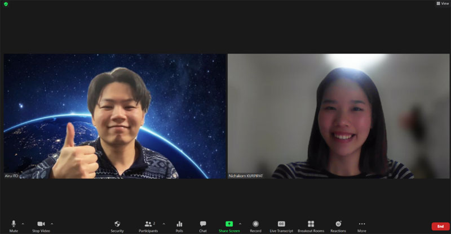
Task: Expand the arrow beside Participants
Action: 163,224
